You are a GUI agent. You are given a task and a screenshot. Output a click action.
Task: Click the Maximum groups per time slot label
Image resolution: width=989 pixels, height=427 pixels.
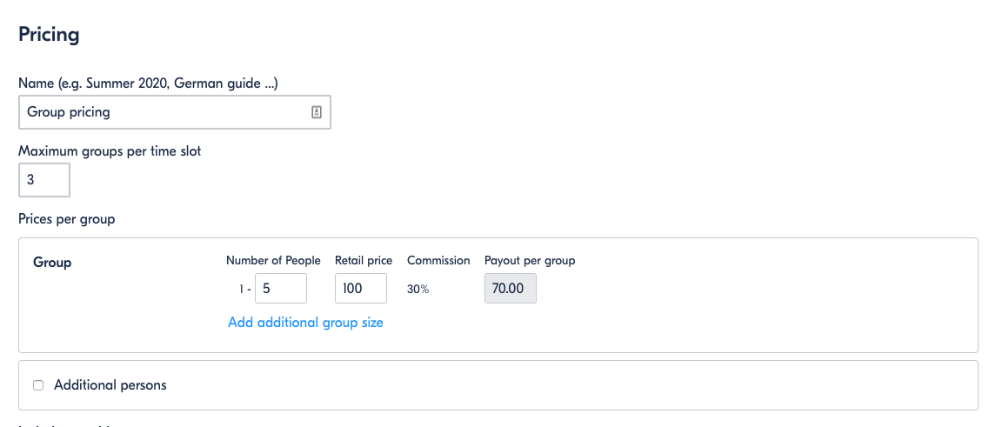110,150
